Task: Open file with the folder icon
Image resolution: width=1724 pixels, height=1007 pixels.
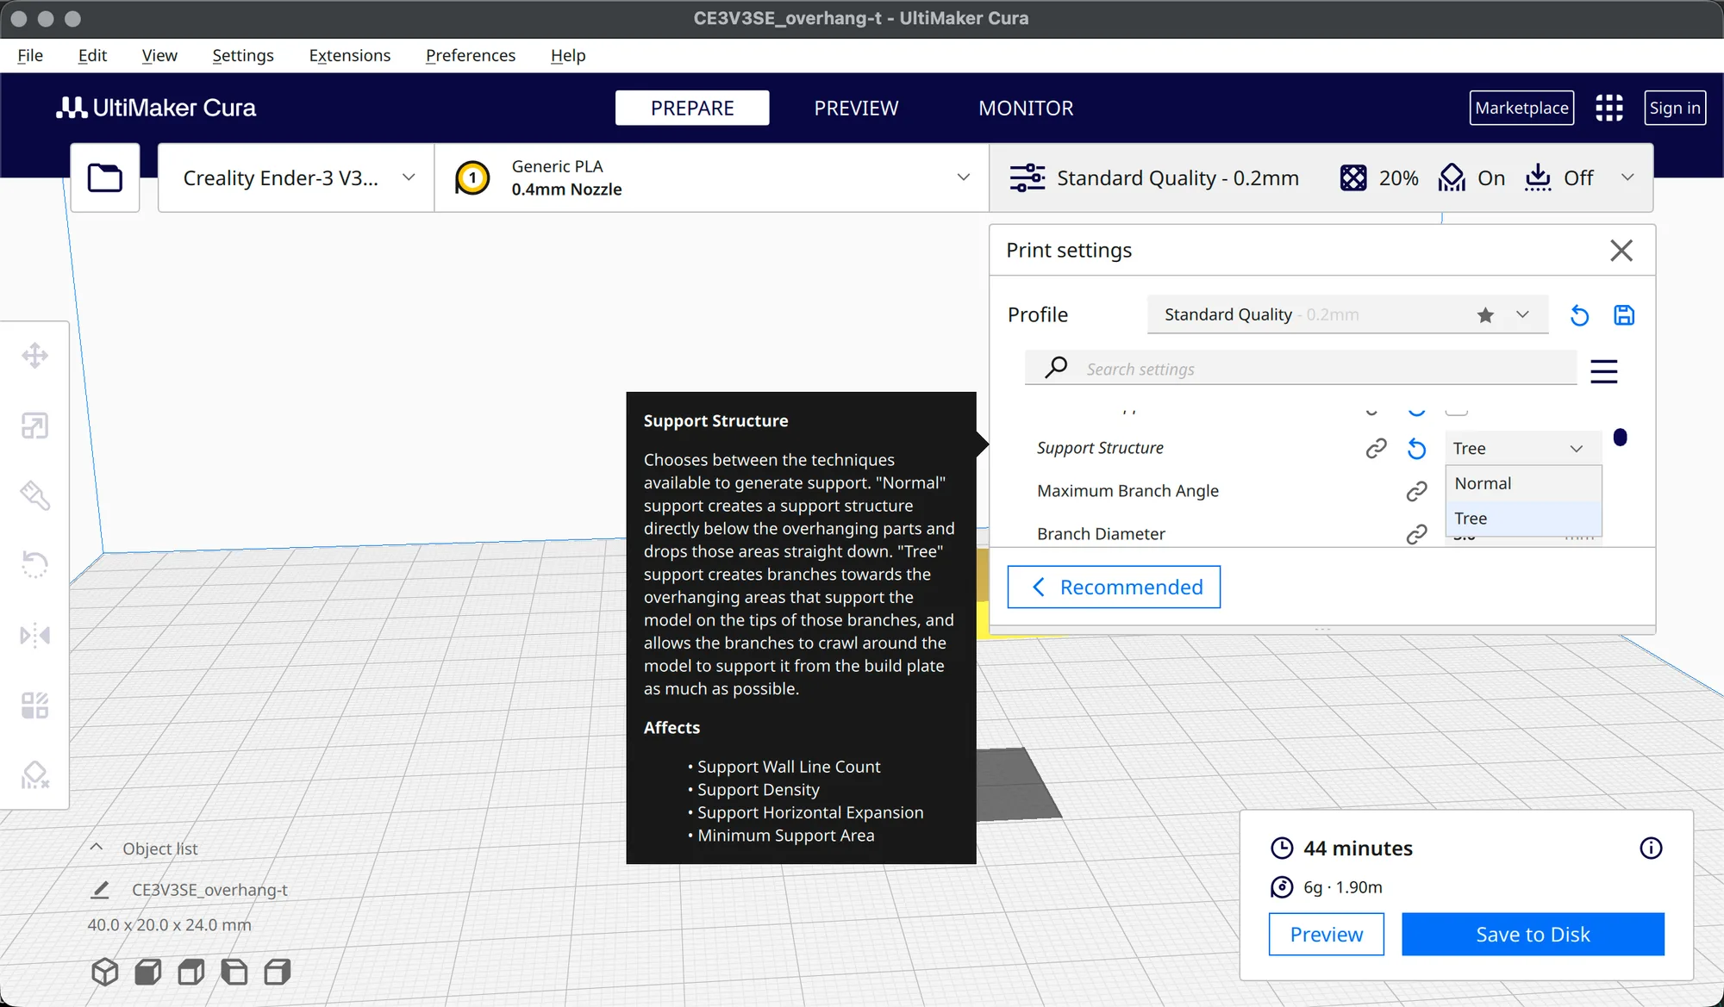Action: coord(105,177)
